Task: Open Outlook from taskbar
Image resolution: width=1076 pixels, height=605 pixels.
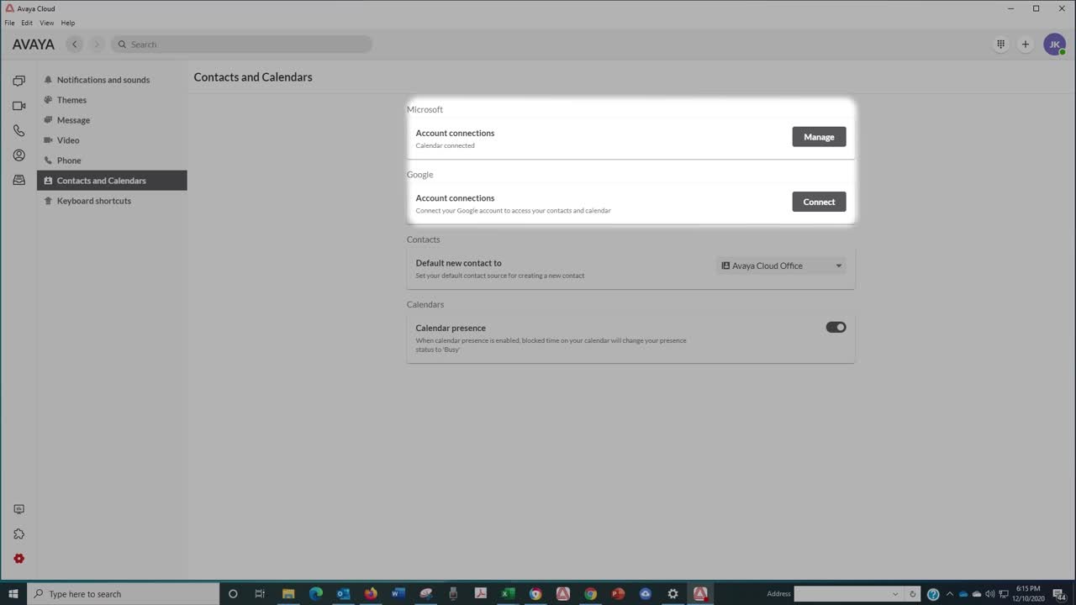Action: (x=343, y=594)
